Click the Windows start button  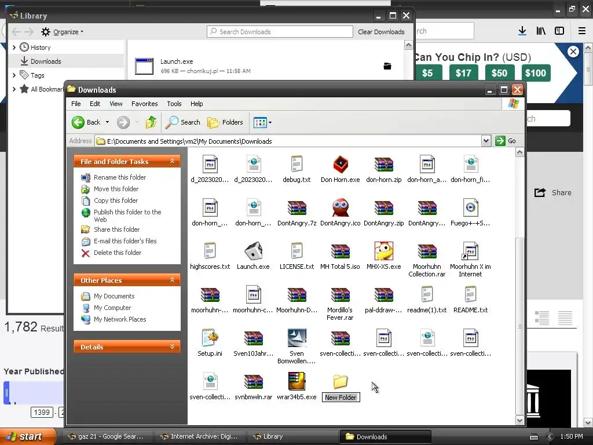[28, 436]
